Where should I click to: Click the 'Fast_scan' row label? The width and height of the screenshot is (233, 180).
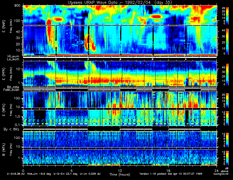tap(11, 90)
